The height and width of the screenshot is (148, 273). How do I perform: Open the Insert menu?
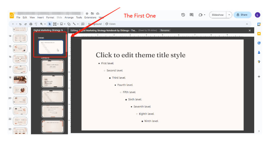click(x=41, y=18)
